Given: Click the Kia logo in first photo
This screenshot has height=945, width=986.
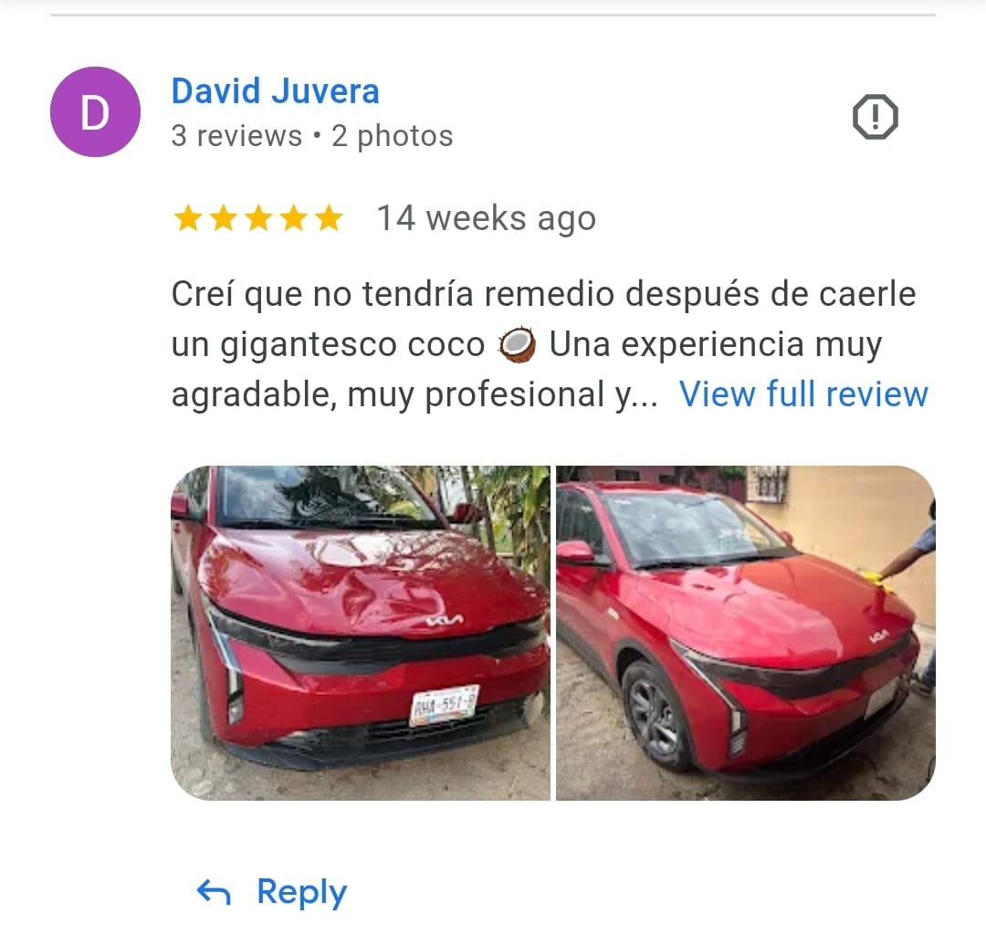Looking at the screenshot, I should tap(445, 621).
